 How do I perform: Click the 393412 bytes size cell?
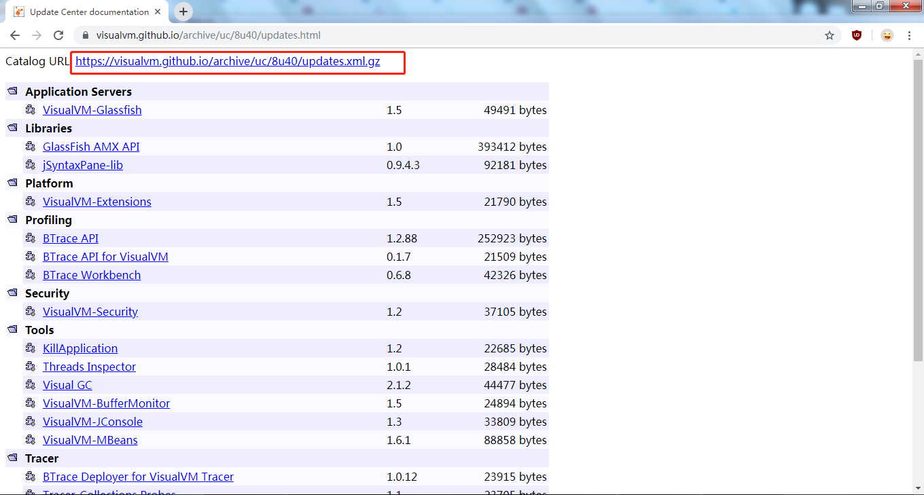click(512, 147)
